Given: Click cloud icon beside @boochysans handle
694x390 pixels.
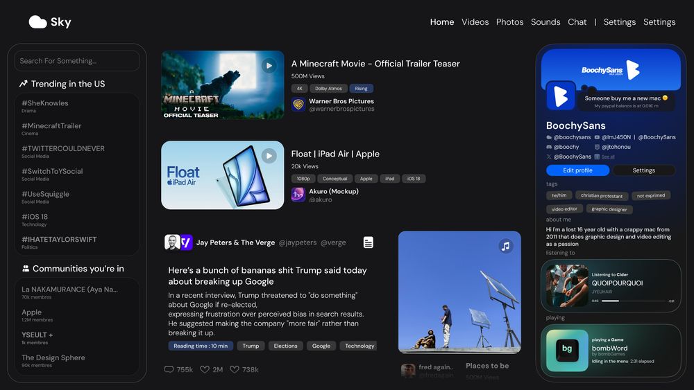Looking at the screenshot, I should click(549, 137).
